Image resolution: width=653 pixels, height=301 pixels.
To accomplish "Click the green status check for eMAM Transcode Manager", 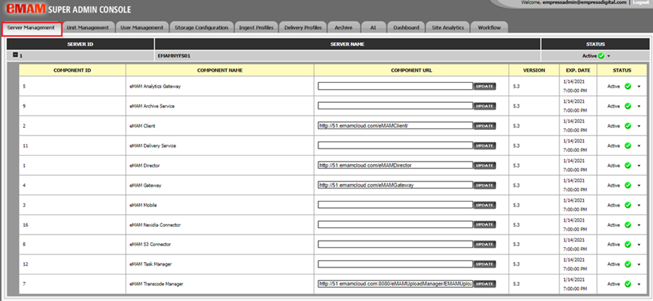I will click(627, 284).
